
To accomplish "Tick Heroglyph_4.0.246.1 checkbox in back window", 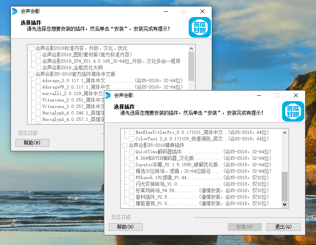I will pyautogui.click(x=38, y=113).
